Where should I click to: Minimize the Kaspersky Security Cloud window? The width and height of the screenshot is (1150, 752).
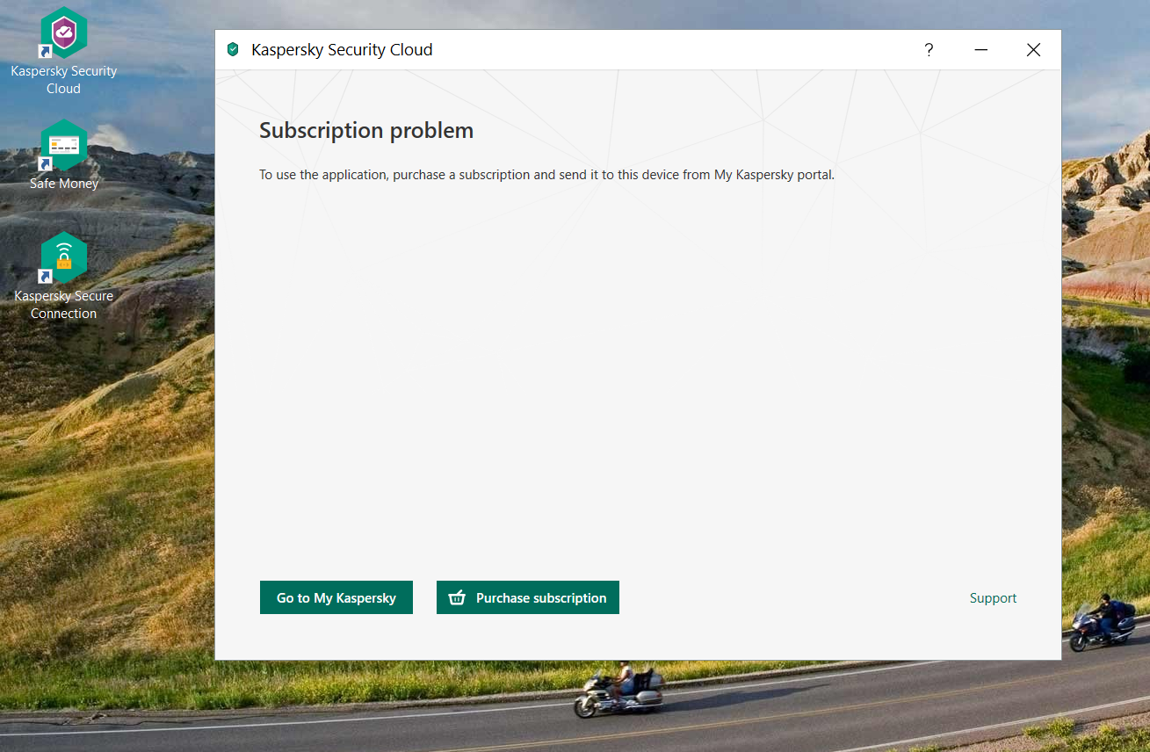981,50
